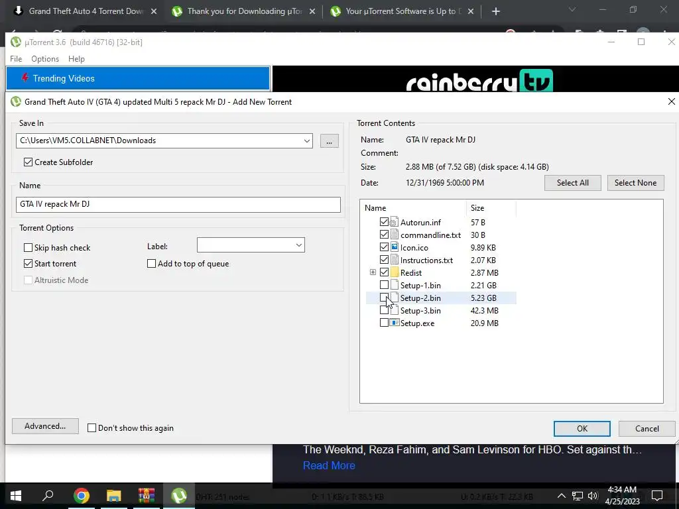Open the File menu
The image size is (679, 509).
point(16,59)
